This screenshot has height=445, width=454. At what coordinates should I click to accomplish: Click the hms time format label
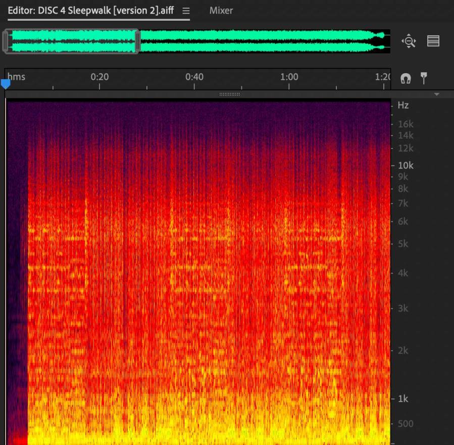(16, 77)
